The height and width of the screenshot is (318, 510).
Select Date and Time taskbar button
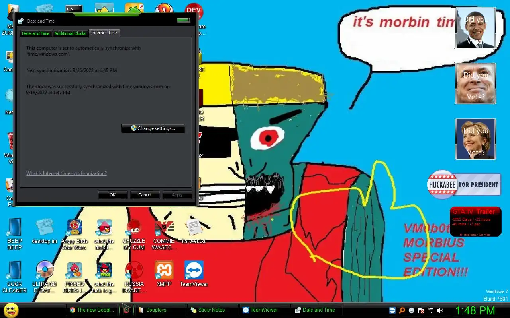(x=317, y=310)
